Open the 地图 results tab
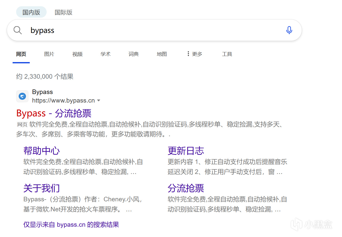342x237 pixels. pos(162,54)
